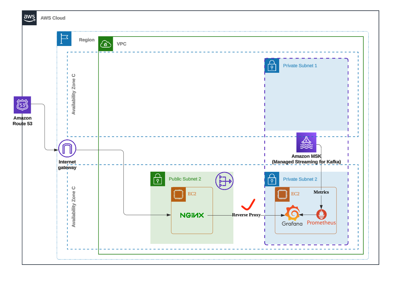396x281 pixels.
Task: Select the upper Availability Zone C label
Action: coord(73,94)
